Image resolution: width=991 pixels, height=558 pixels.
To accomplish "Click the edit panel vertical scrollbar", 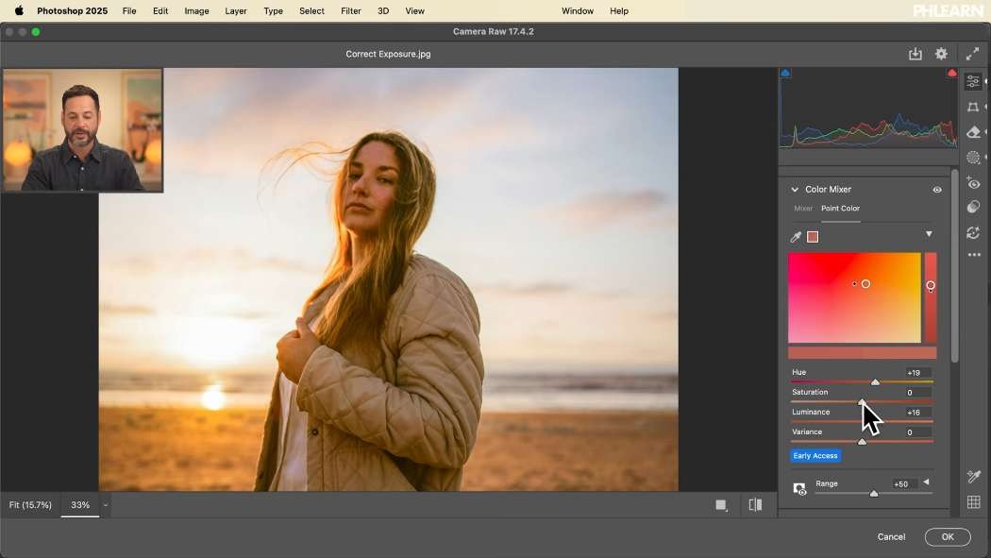I will (x=954, y=265).
